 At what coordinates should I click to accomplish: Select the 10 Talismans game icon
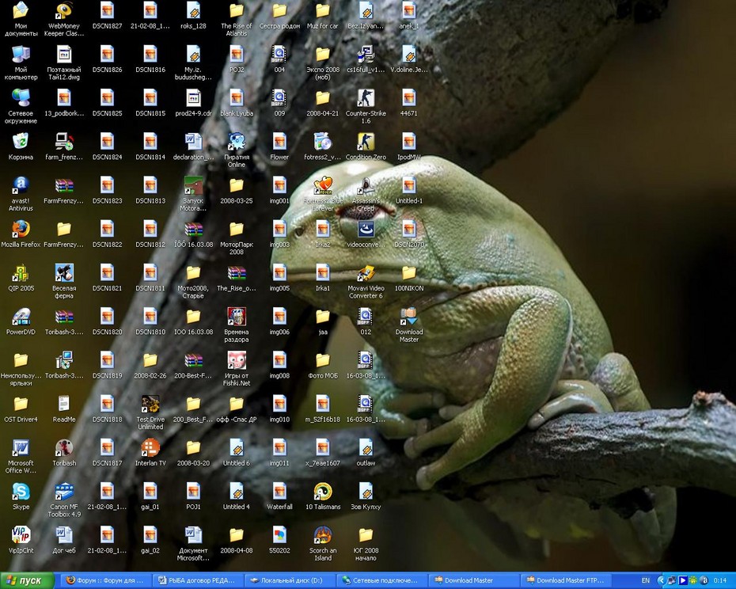(322, 496)
